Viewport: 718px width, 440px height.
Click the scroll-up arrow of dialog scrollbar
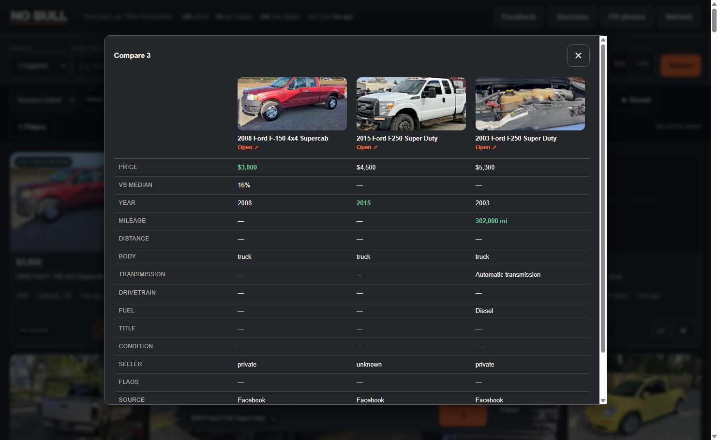(x=603, y=40)
